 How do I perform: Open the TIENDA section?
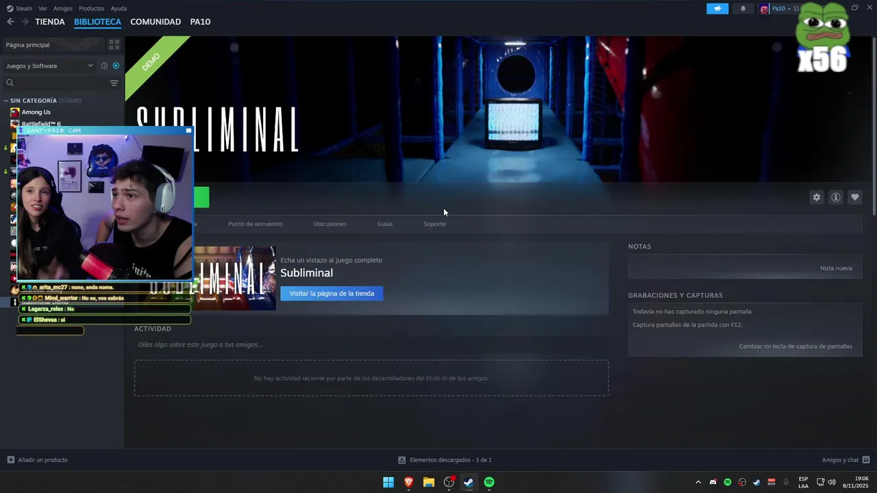[50, 22]
